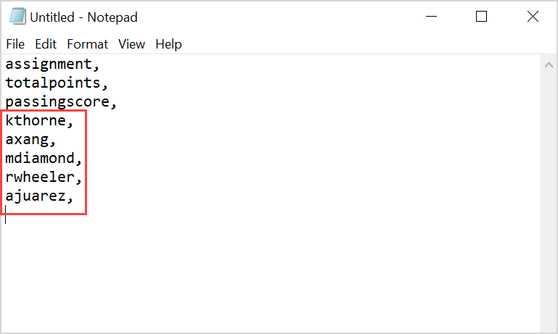Click the "Untitled - Notepad" title text
This screenshot has width=558, height=334.
[83, 17]
